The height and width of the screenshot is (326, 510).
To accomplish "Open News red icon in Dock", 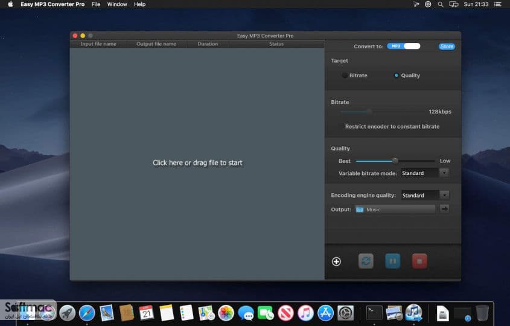I will pyautogui.click(x=285, y=313).
